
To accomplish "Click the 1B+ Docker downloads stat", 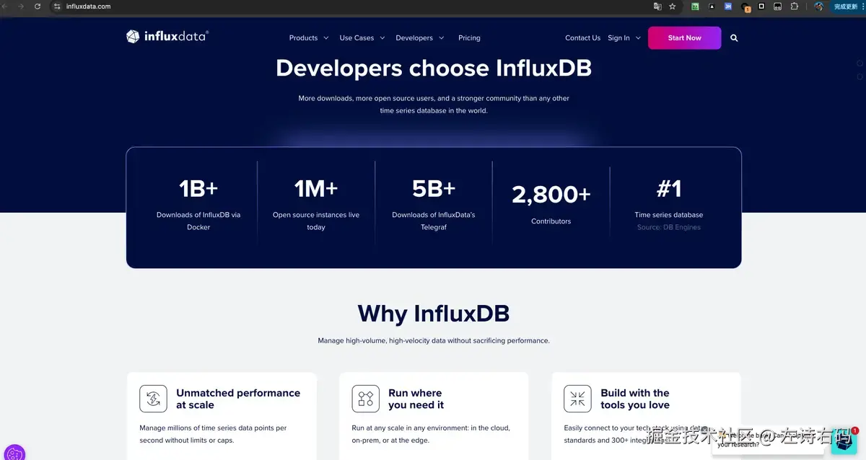I will coord(198,205).
